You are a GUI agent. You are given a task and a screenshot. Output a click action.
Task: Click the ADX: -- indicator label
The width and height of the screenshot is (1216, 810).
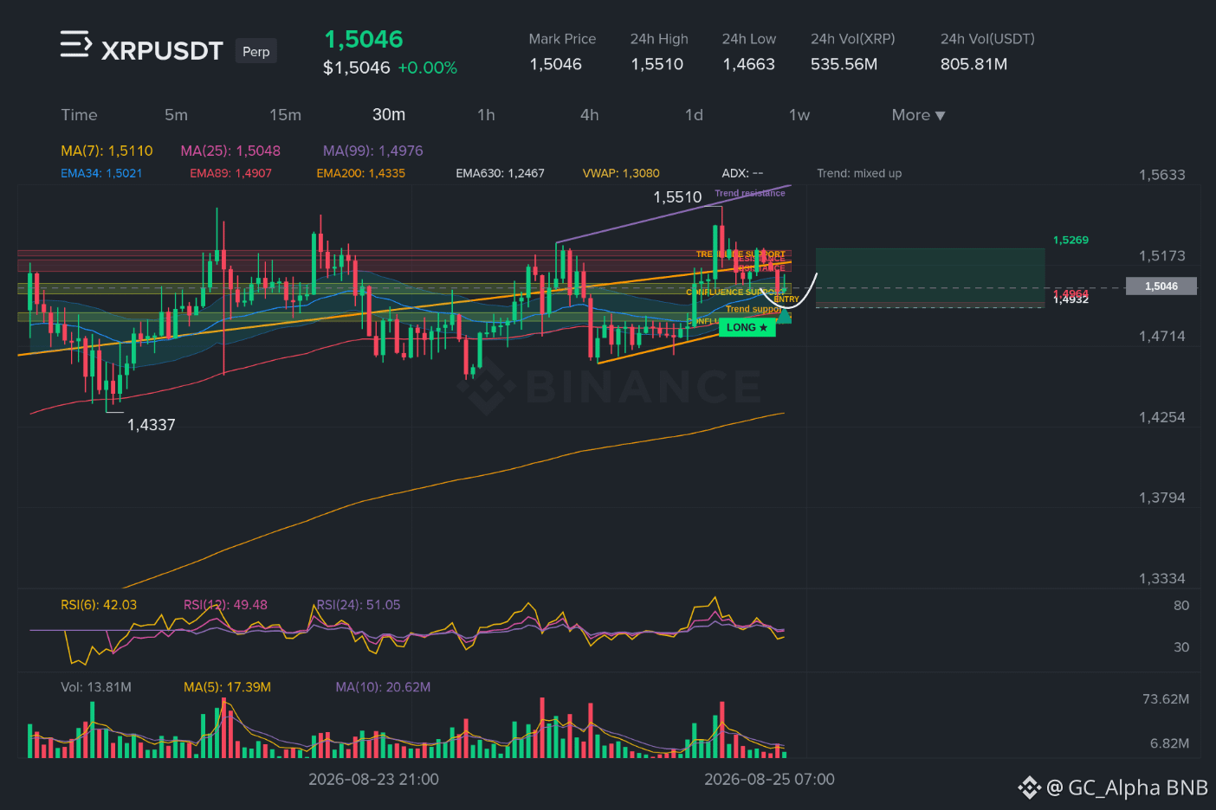click(x=742, y=173)
